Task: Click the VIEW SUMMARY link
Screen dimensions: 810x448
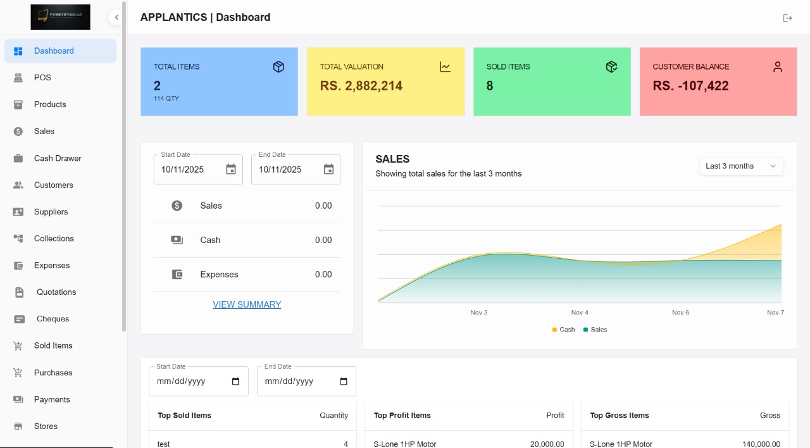Action: point(247,304)
